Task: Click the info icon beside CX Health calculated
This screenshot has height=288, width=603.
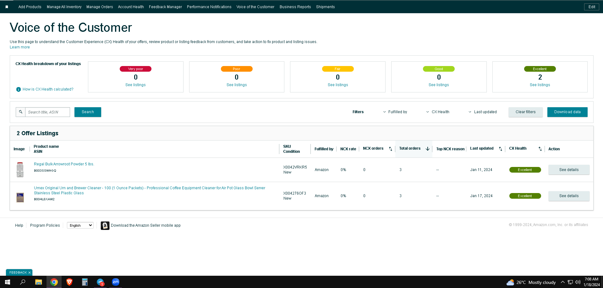Action: [19, 89]
